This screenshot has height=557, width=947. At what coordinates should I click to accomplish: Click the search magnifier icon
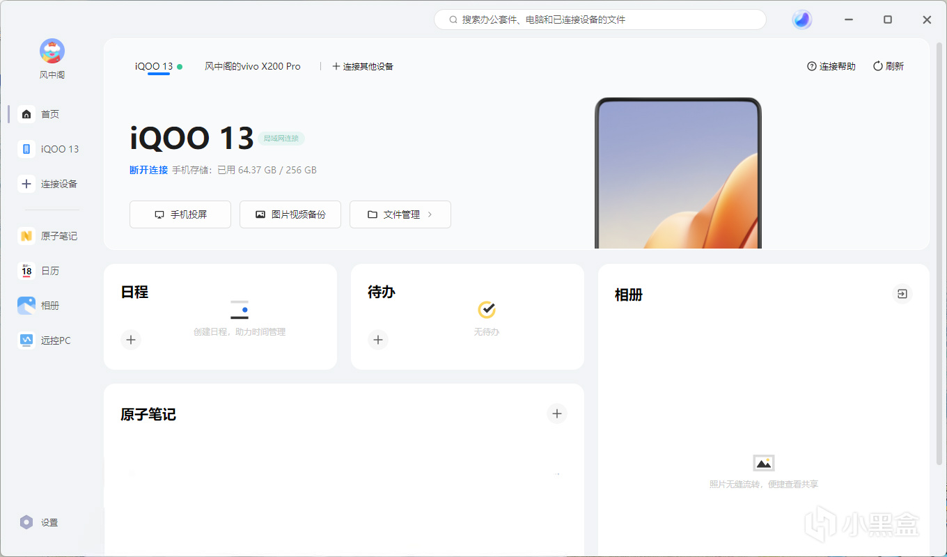(453, 19)
